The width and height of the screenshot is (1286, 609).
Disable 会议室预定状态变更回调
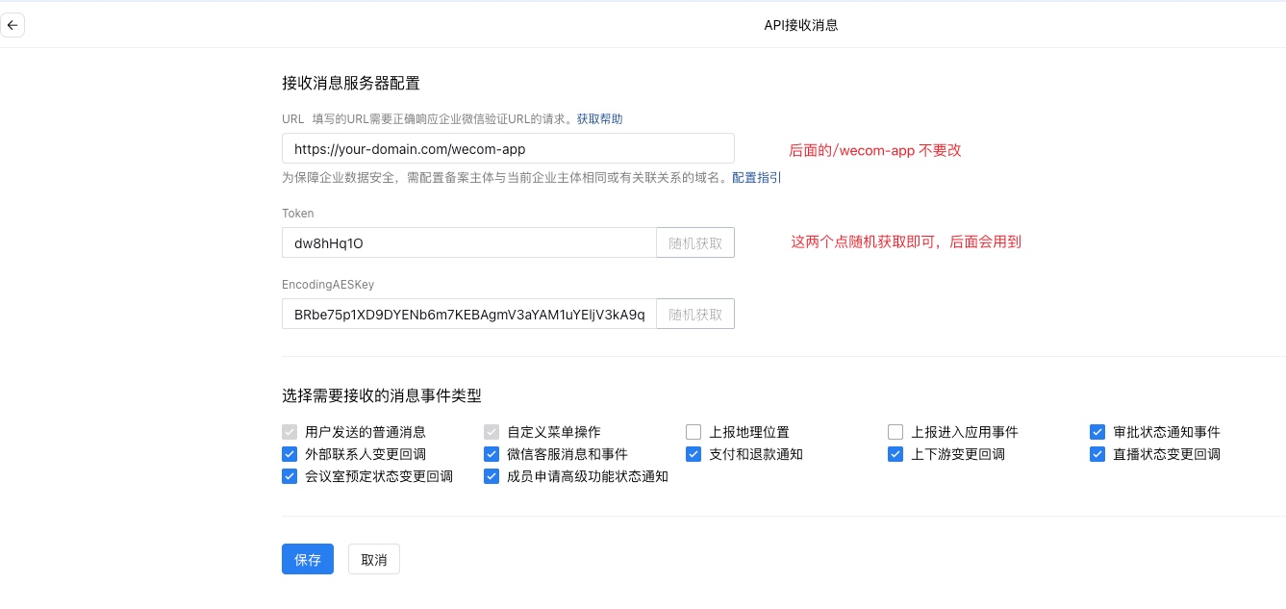click(x=290, y=476)
